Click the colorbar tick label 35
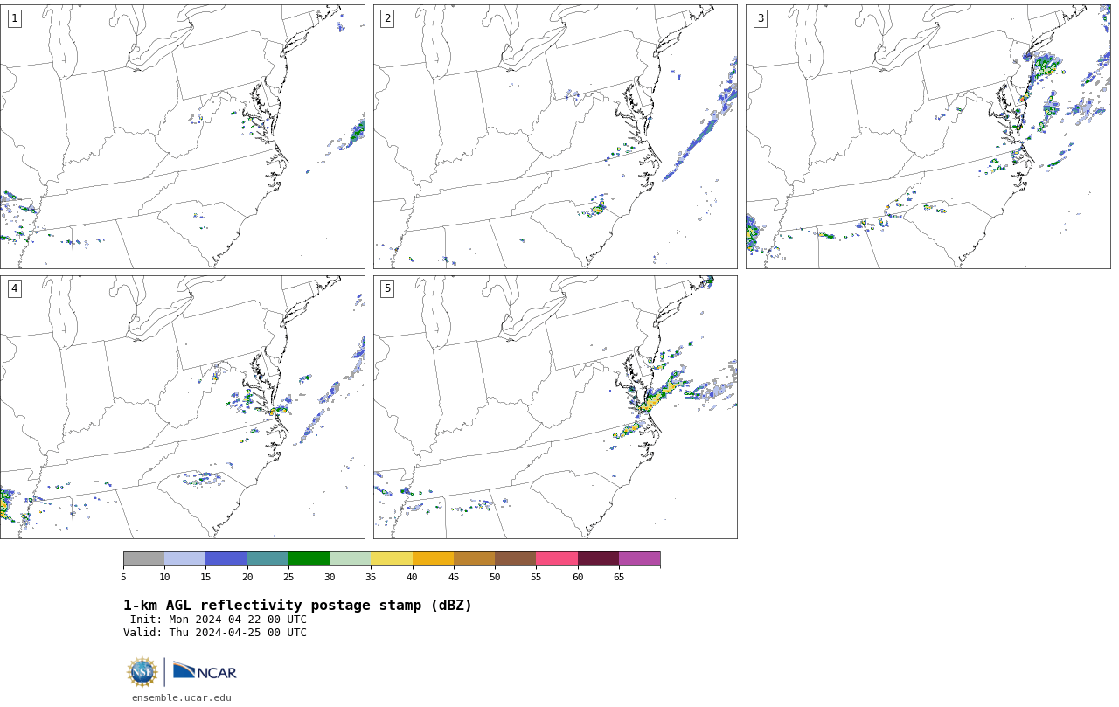The height and width of the screenshot is (707, 1119). [x=371, y=577]
